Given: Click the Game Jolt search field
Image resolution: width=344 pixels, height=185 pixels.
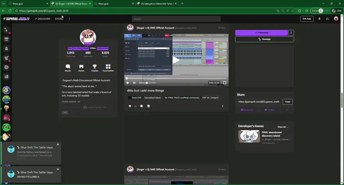Looking at the screenshot, I should pos(176,19).
